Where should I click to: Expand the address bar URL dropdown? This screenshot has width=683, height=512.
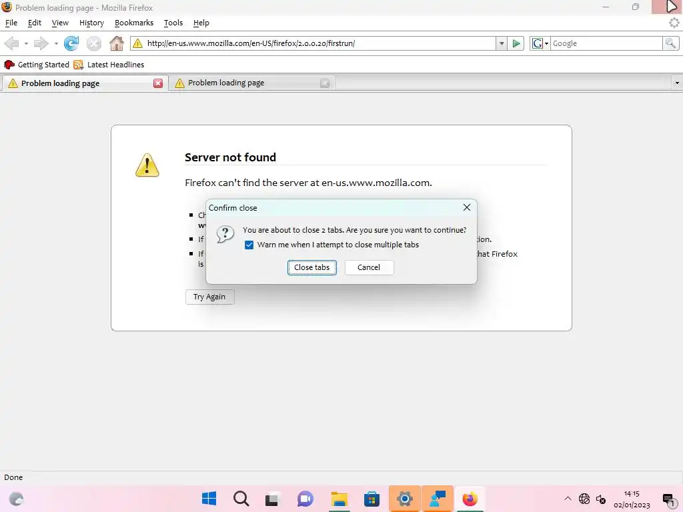(502, 43)
